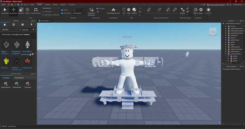The height and width of the screenshot is (129, 245).
Task: Expand the LeftFootDriverGear tree item
Action: coord(226,28)
